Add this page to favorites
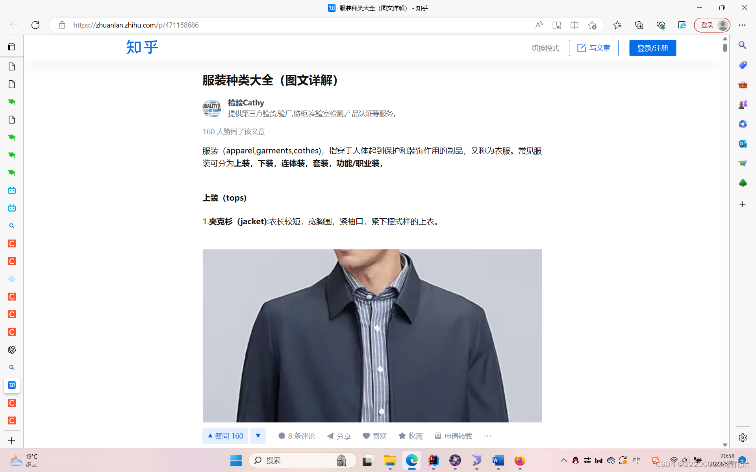Screen dimensions: 756x472 (x=592, y=25)
